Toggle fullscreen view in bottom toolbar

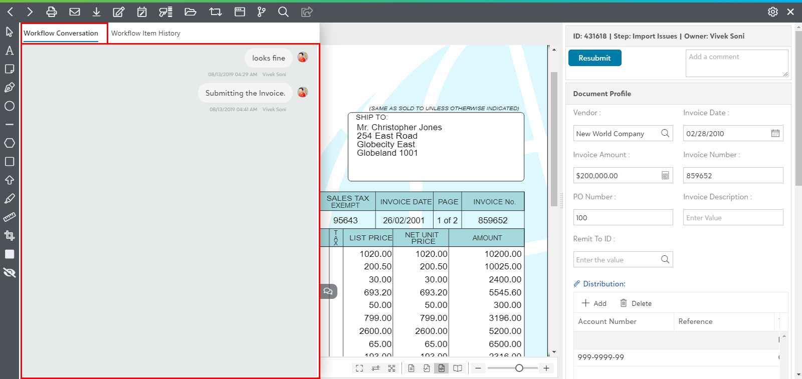tap(359, 368)
